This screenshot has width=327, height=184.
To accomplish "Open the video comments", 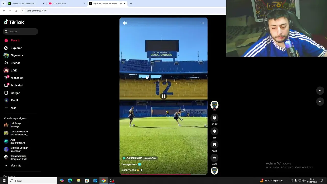I will (x=214, y=131).
